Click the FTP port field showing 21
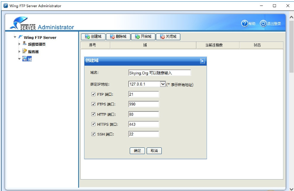 144,94
